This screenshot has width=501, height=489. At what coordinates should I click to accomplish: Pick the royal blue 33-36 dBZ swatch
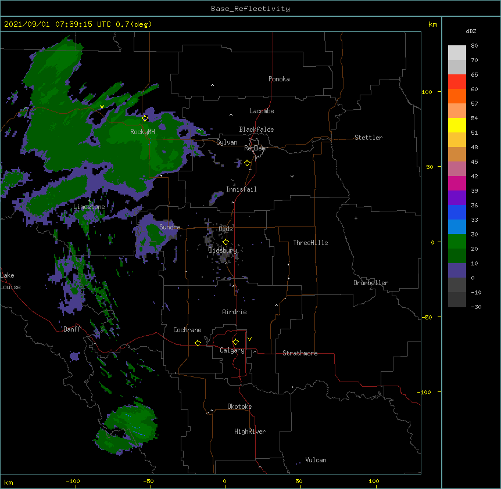click(457, 212)
